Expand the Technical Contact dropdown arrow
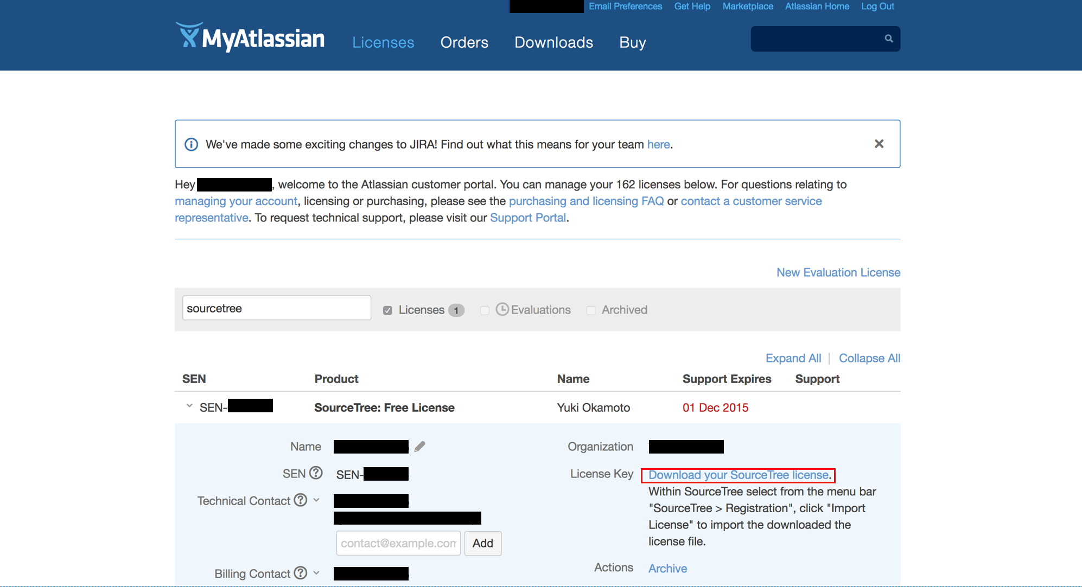Image resolution: width=1082 pixels, height=587 pixels. pos(316,500)
